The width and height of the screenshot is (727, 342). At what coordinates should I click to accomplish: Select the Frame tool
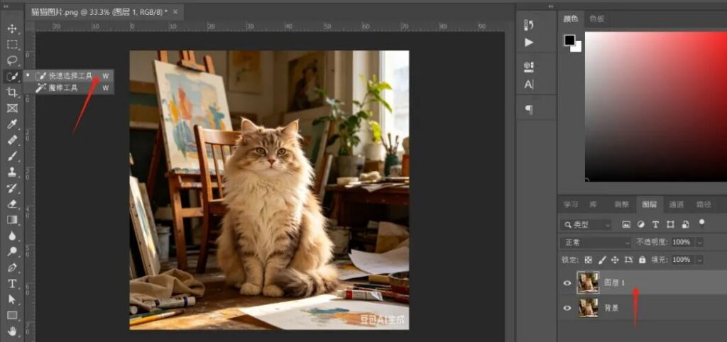pyautogui.click(x=12, y=108)
